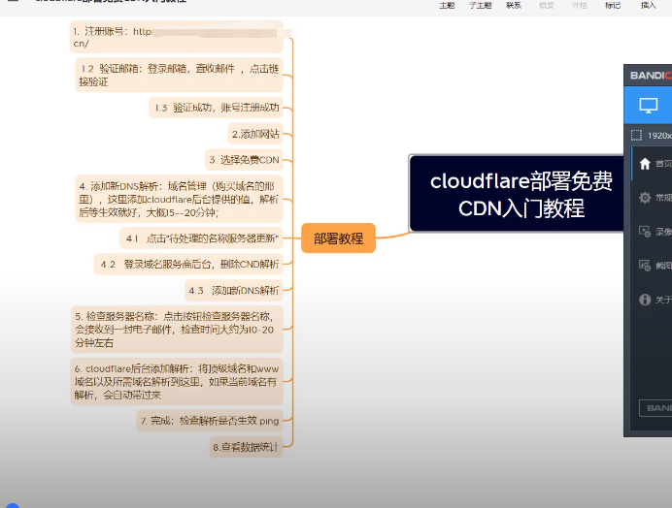Open the Bandicam 关于 info tab
The height and width of the screenshot is (508, 672).
pyautogui.click(x=655, y=300)
